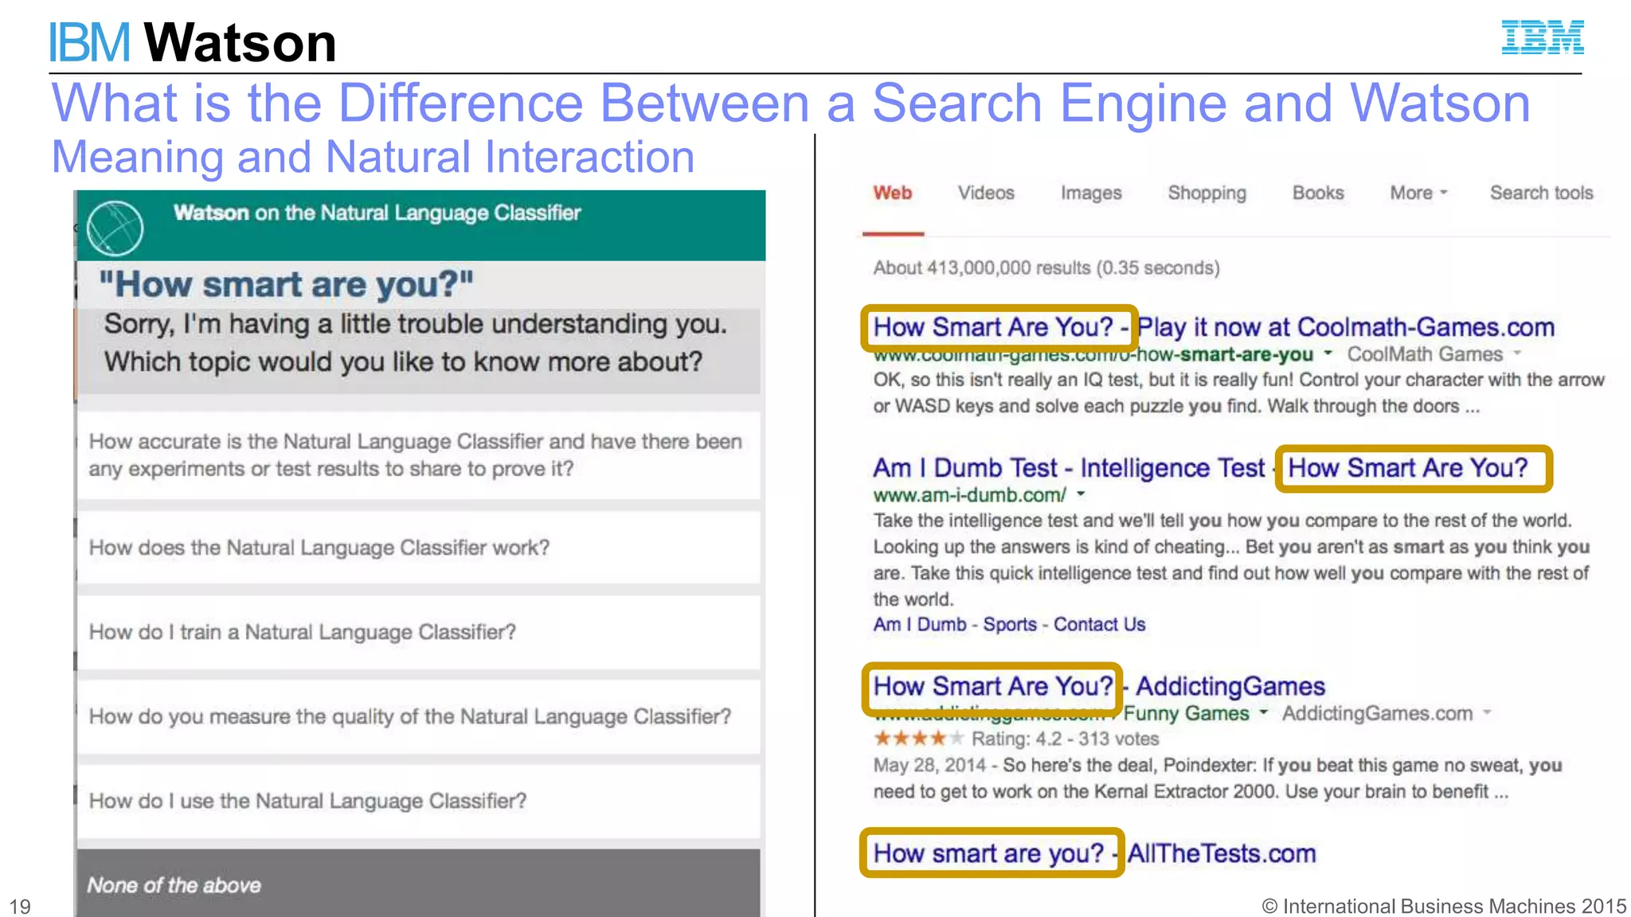Select the accuracy and test results question
Image resolution: width=1631 pixels, height=917 pixels.
419,455
